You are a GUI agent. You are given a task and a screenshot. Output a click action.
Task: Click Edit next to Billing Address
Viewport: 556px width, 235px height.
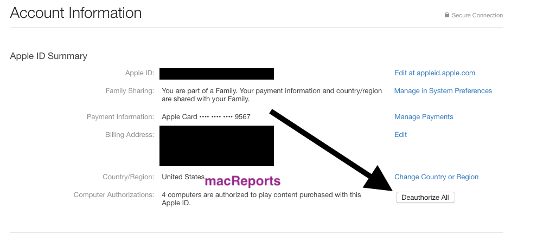(401, 134)
